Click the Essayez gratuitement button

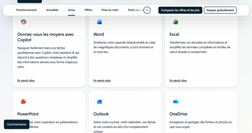click(220, 10)
